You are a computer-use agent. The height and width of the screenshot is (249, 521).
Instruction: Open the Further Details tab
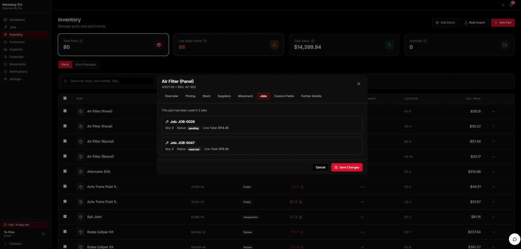pyautogui.click(x=311, y=96)
